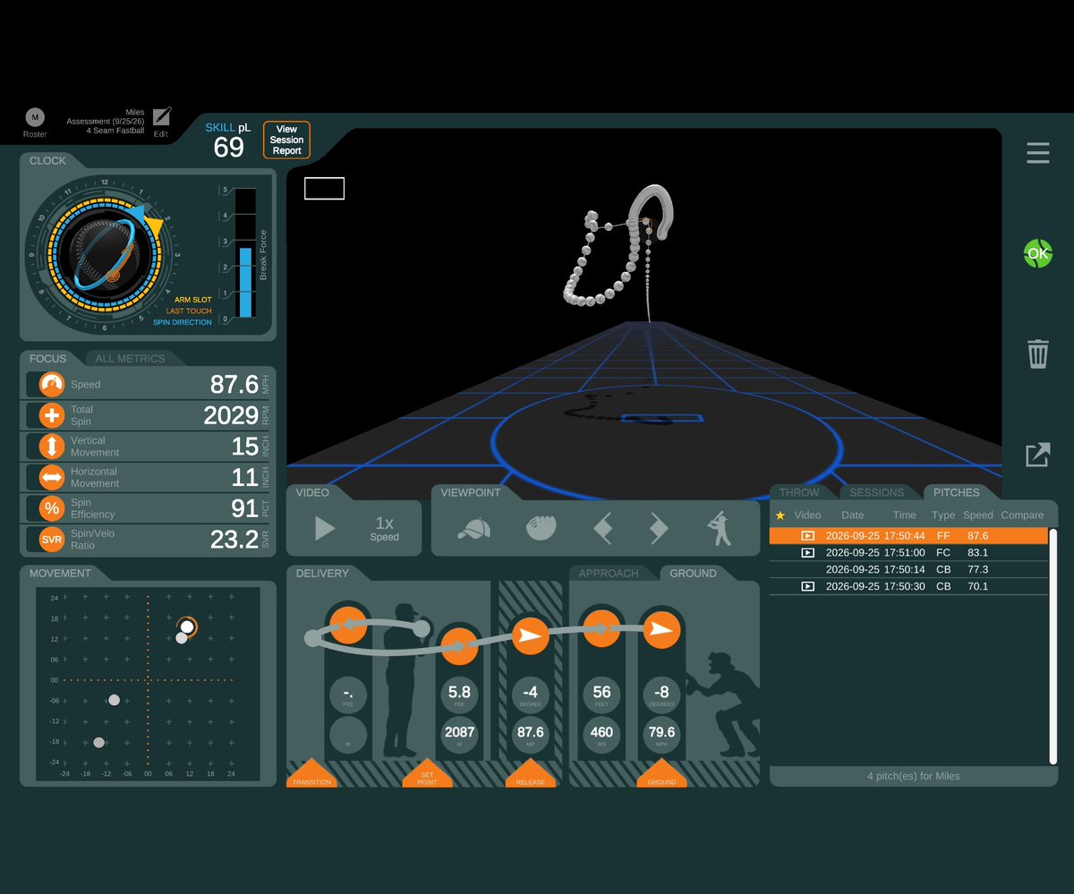Select the FOCUS tab
Image resolution: width=1074 pixels, height=894 pixels.
pos(48,359)
